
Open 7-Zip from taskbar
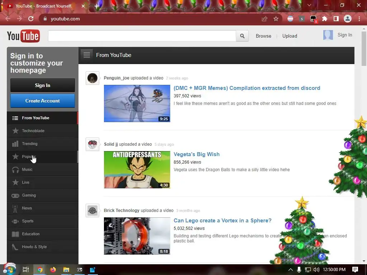tap(80, 270)
